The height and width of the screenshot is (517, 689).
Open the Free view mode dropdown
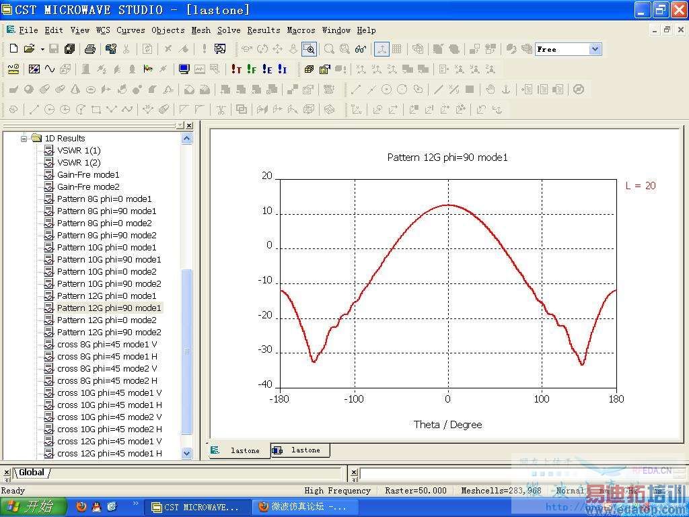click(595, 49)
